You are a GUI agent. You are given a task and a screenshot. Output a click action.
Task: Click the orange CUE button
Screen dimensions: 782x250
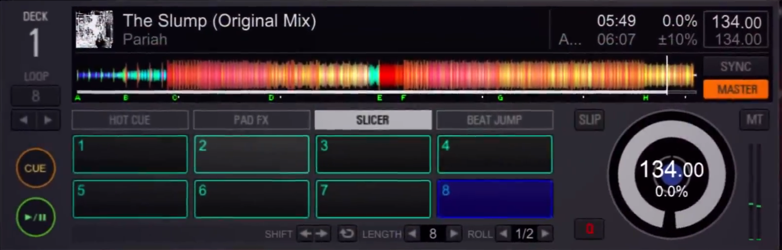(x=35, y=168)
